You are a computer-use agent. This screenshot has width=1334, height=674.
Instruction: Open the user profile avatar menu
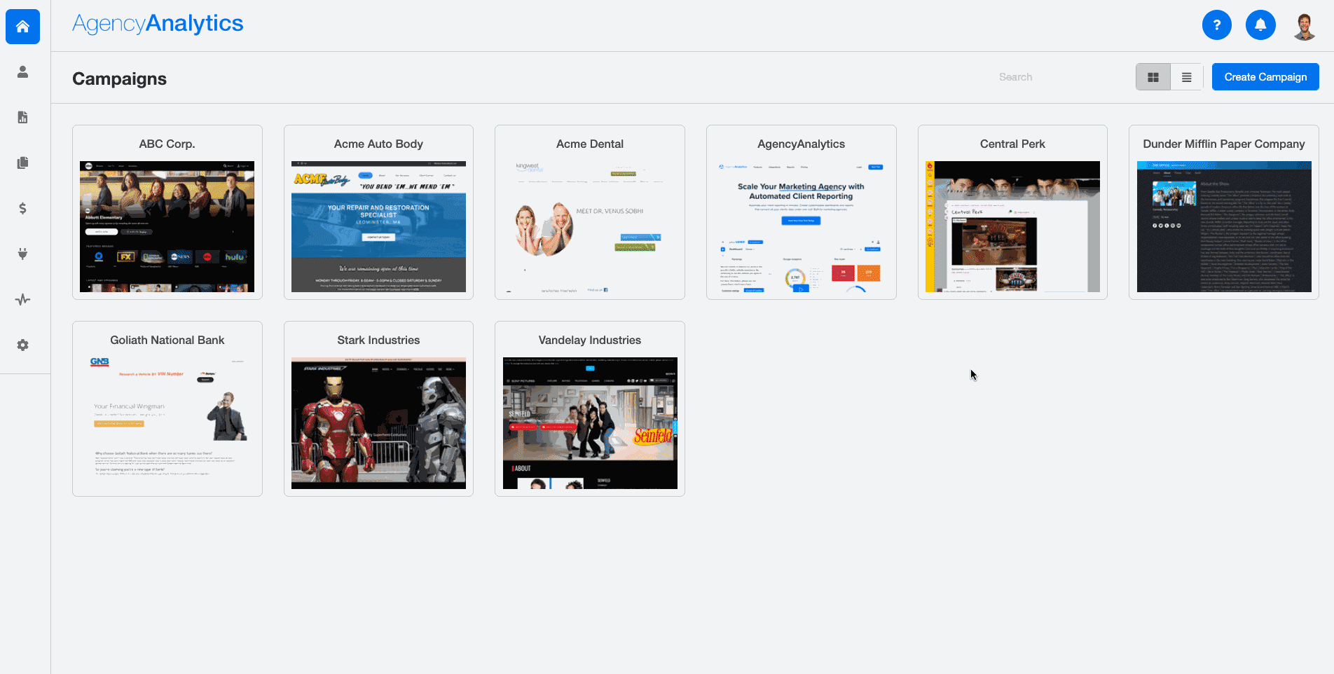tap(1305, 25)
